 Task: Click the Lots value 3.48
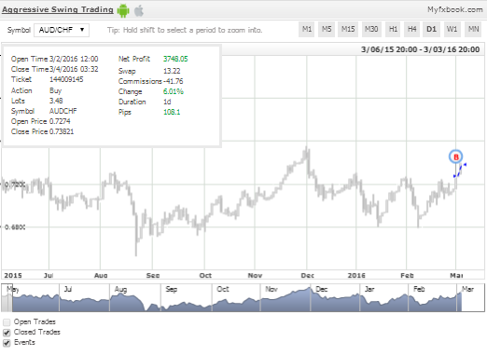56,101
